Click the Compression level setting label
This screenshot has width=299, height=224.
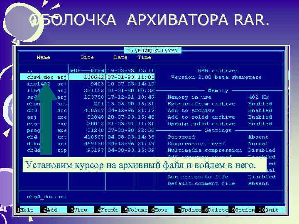pos(196,144)
